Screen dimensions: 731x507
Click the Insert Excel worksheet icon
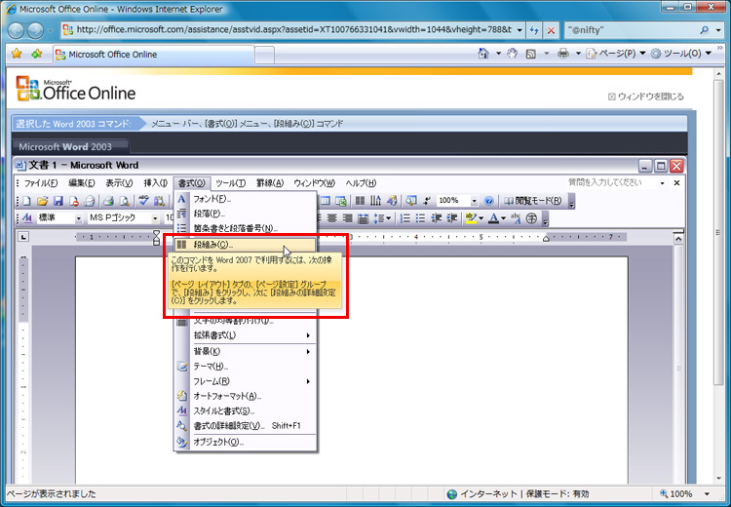click(x=341, y=201)
